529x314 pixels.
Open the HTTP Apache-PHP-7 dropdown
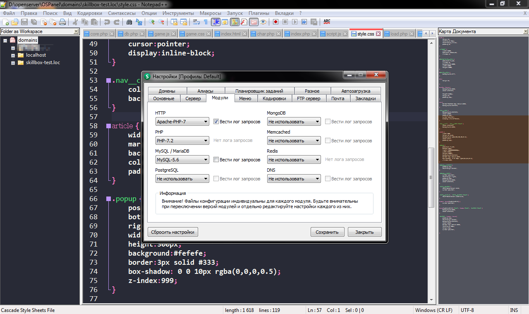(182, 122)
